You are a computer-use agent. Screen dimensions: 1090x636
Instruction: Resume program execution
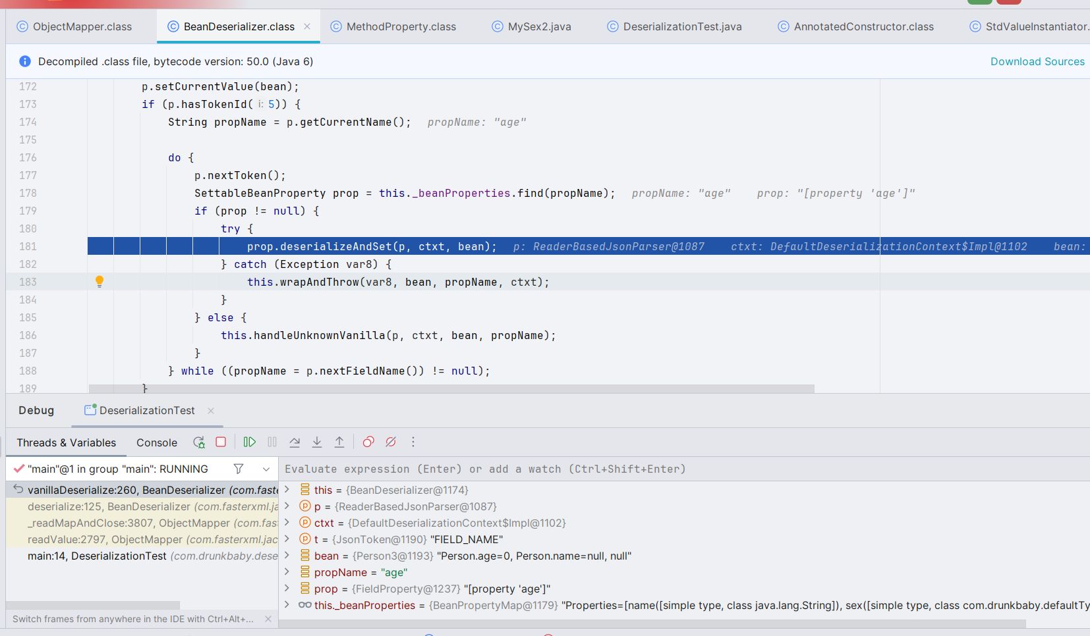[x=249, y=442]
